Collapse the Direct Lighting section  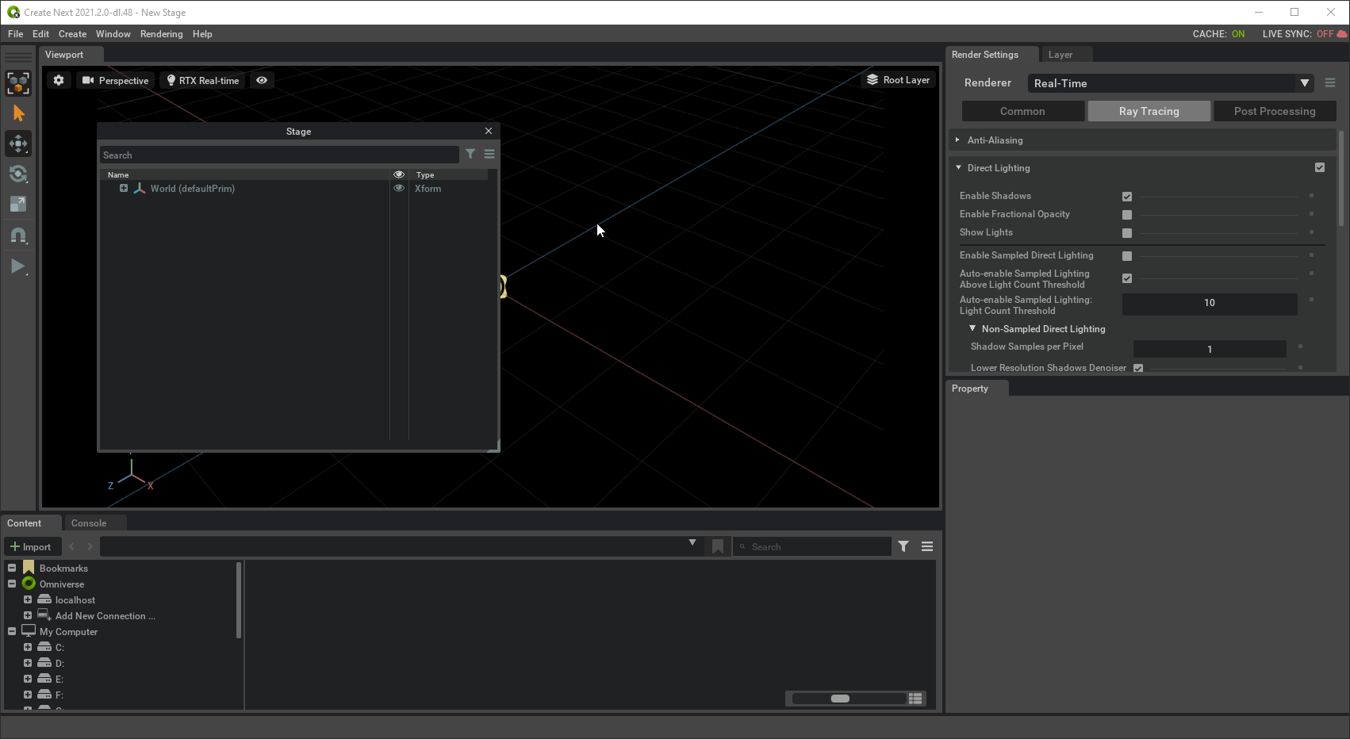click(x=958, y=167)
